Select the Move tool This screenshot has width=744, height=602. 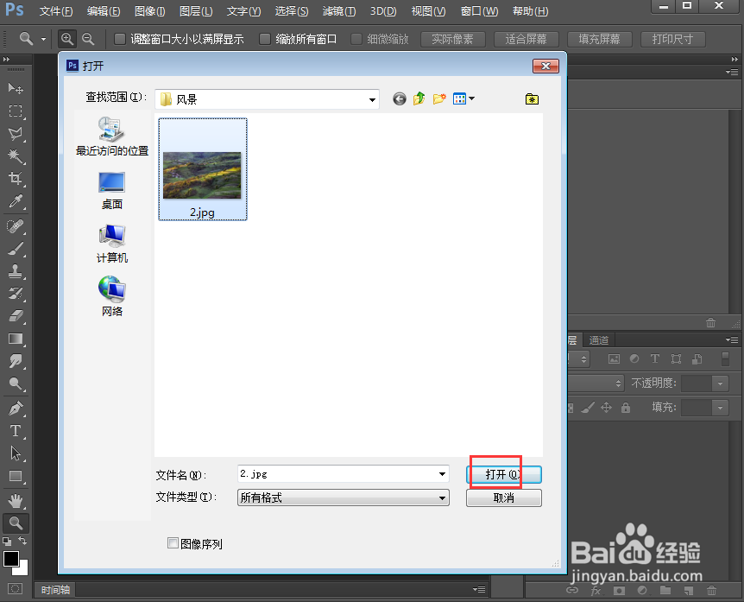[x=16, y=88]
